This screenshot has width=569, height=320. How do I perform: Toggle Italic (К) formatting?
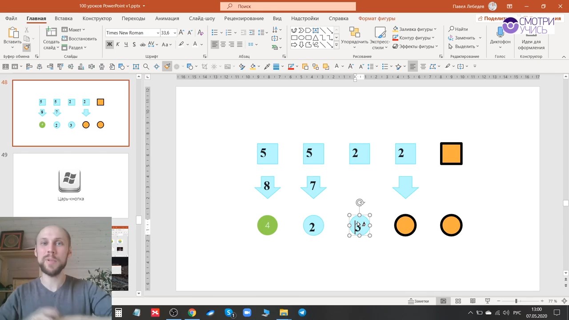pyautogui.click(x=118, y=44)
